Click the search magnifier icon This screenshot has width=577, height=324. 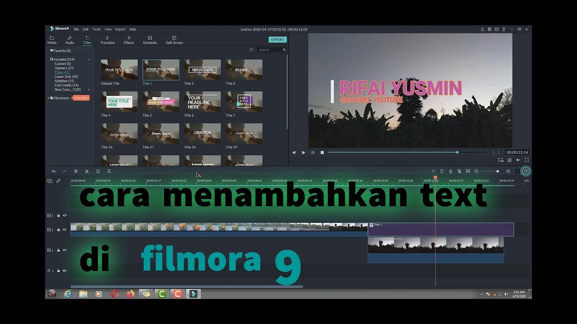[x=284, y=50]
